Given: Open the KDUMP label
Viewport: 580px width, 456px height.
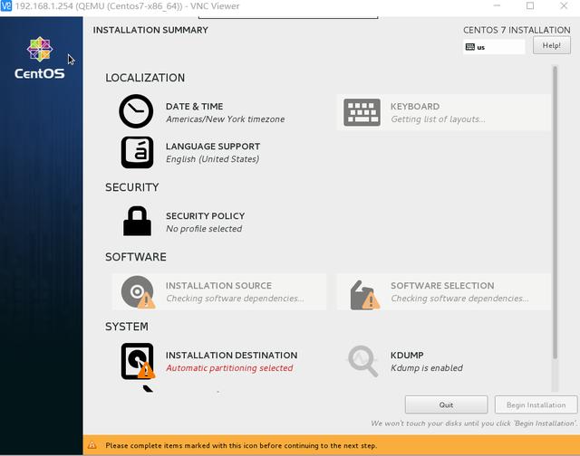Looking at the screenshot, I should pos(407,355).
